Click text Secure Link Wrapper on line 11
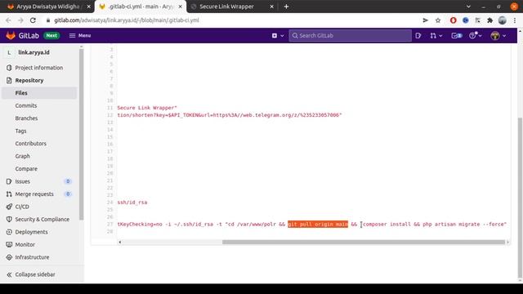Viewport: 523px width, 294px height. click(145, 108)
